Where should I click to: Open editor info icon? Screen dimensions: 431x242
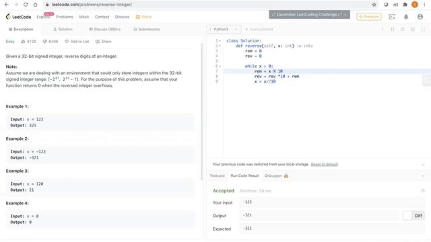(x=382, y=29)
